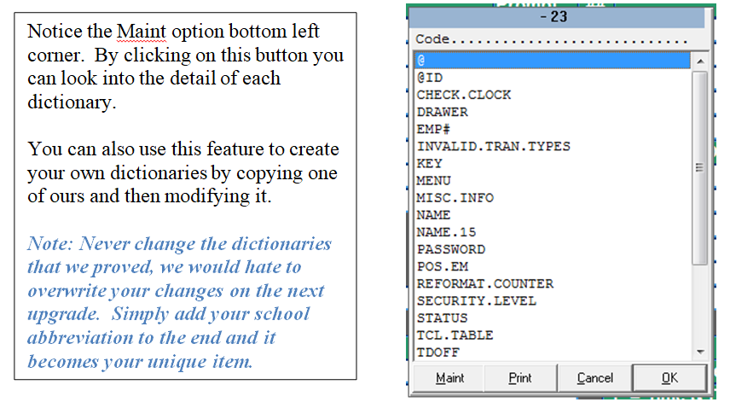The image size is (730, 408).
Task: Click the Cancel button
Action: [594, 377]
